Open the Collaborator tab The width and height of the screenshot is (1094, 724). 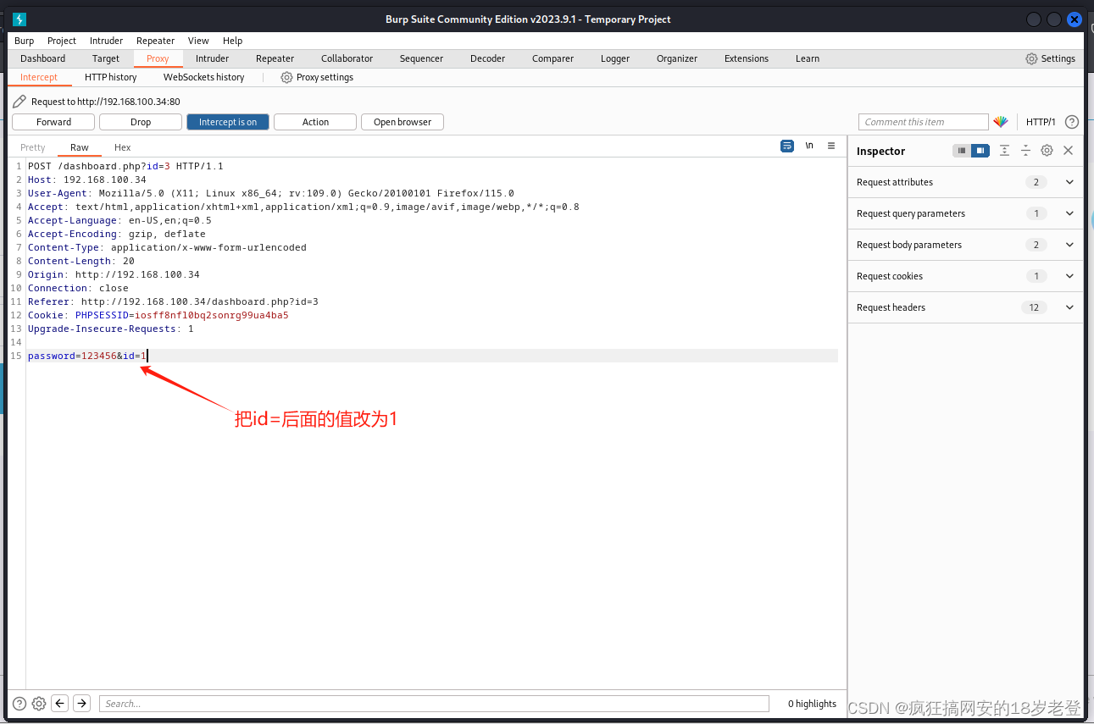tap(347, 58)
